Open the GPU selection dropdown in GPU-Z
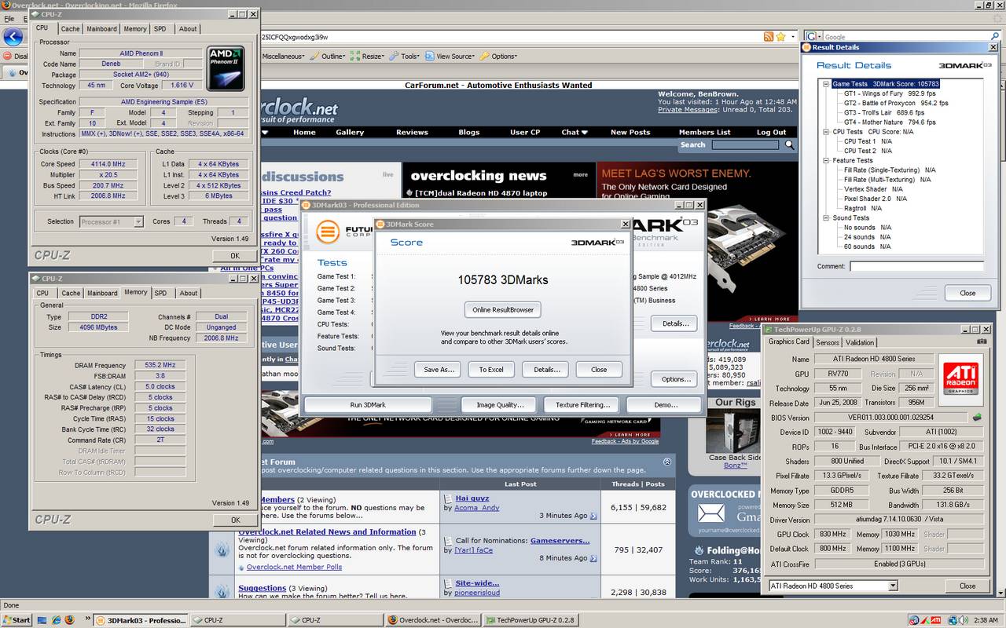 893,586
